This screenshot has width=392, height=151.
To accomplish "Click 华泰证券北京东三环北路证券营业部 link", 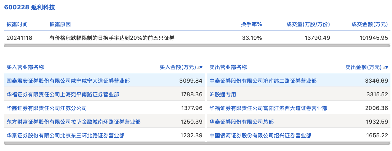I will (x=66, y=135).
